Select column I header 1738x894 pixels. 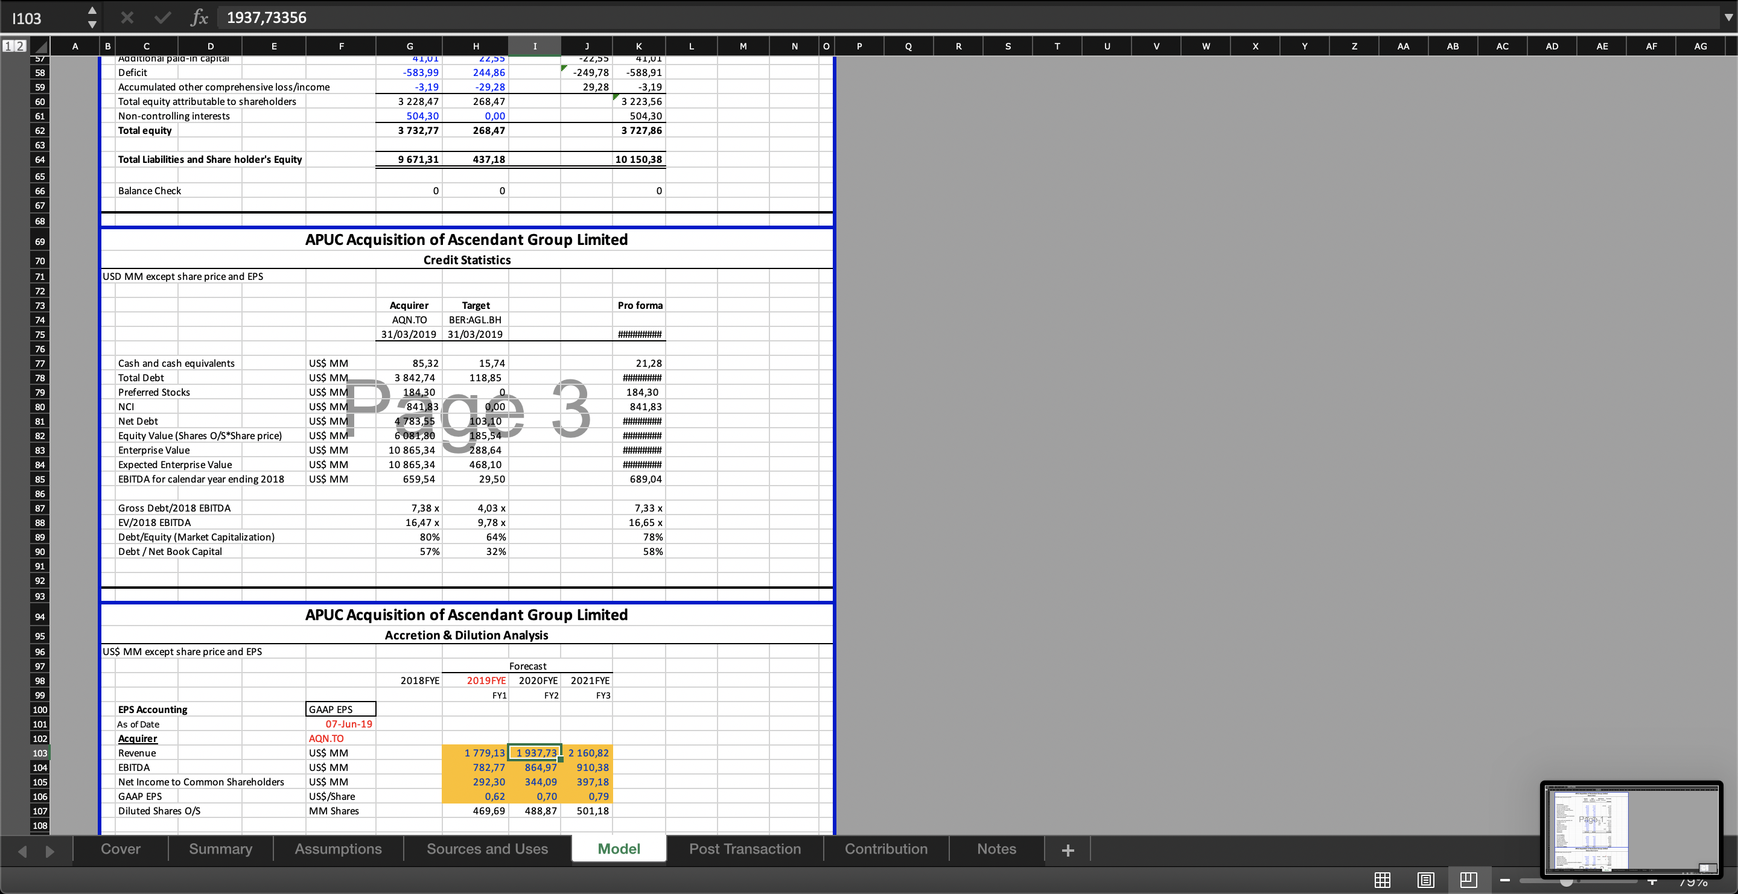tap(534, 46)
